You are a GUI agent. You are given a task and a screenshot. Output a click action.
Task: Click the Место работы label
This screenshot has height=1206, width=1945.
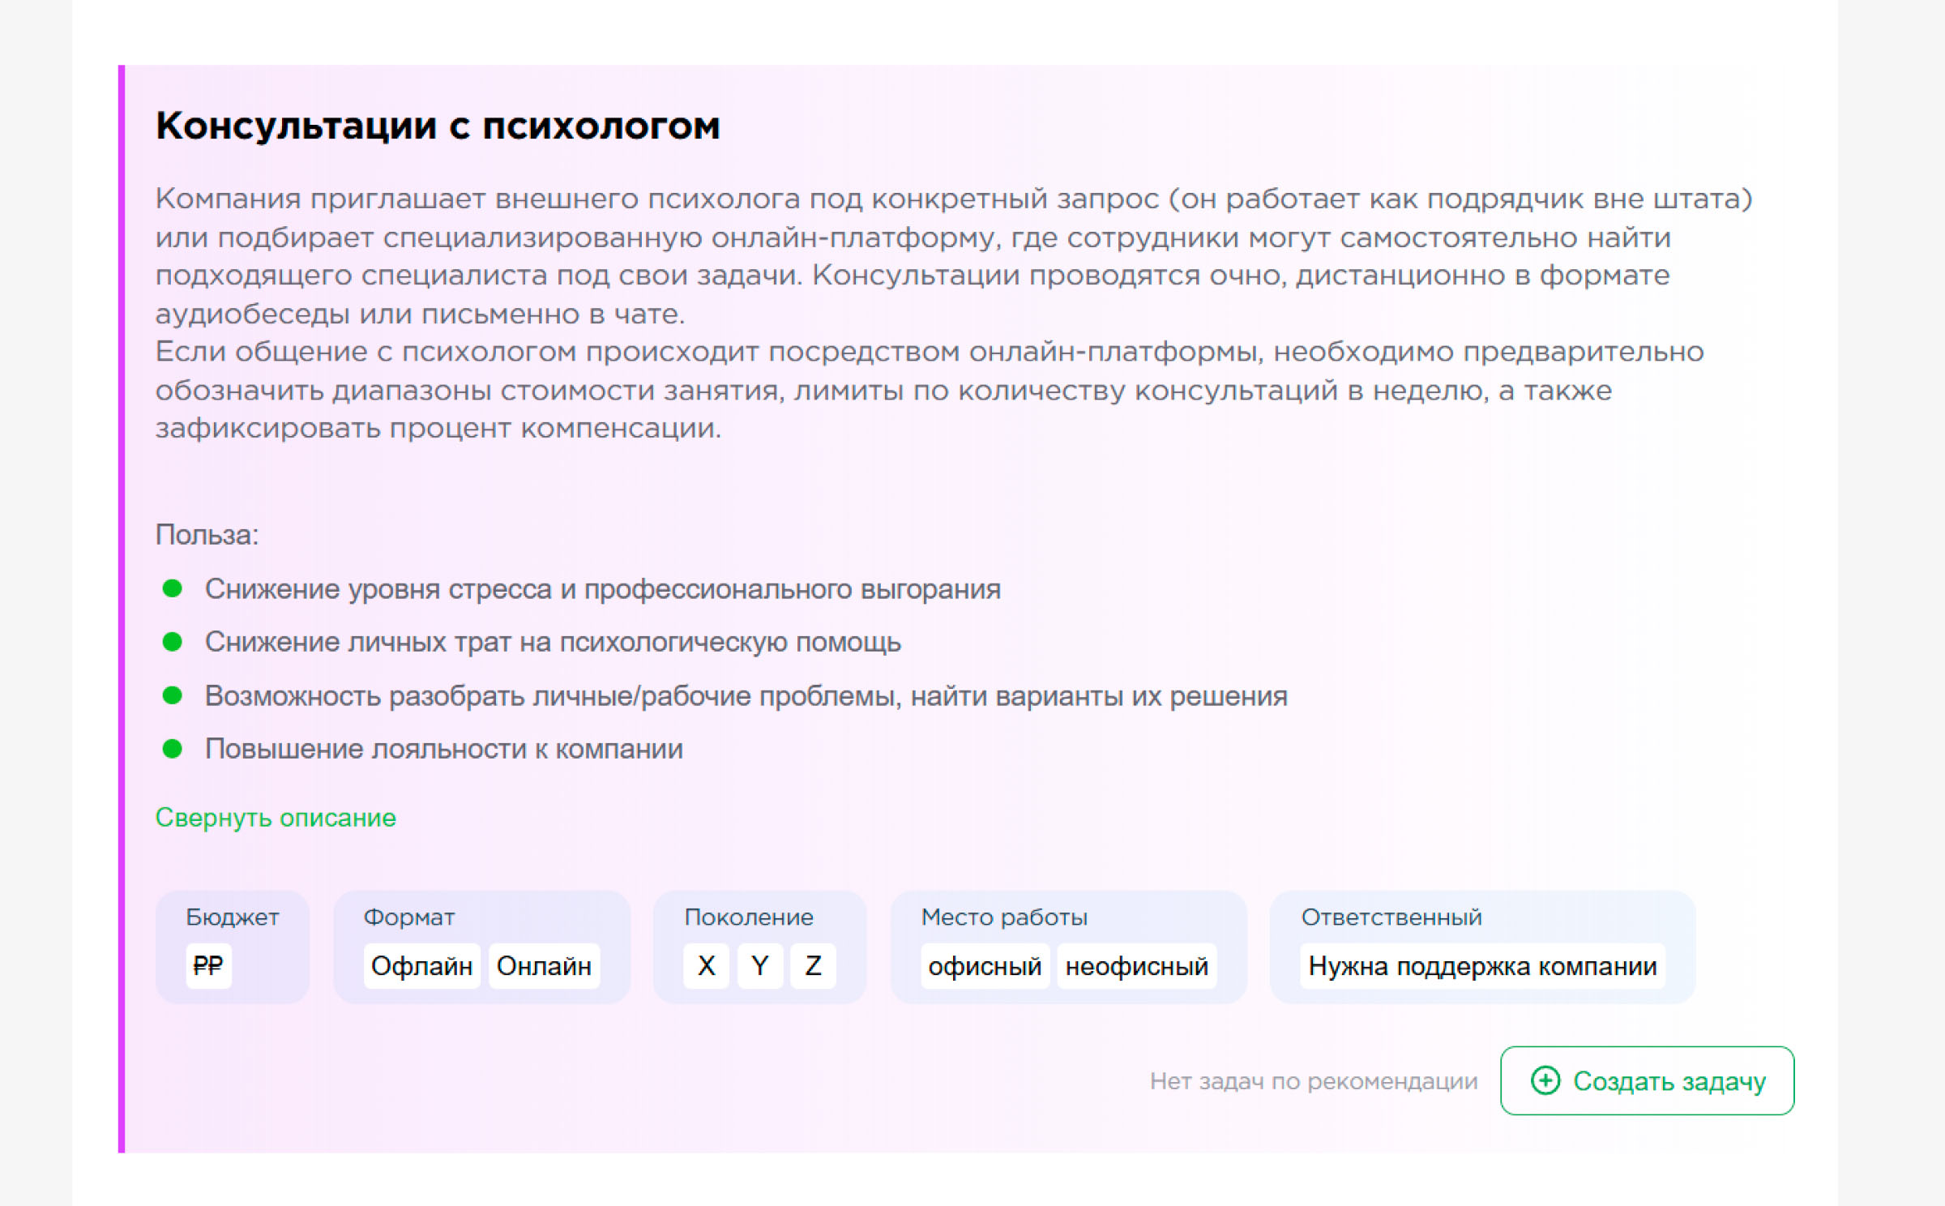(x=1004, y=917)
